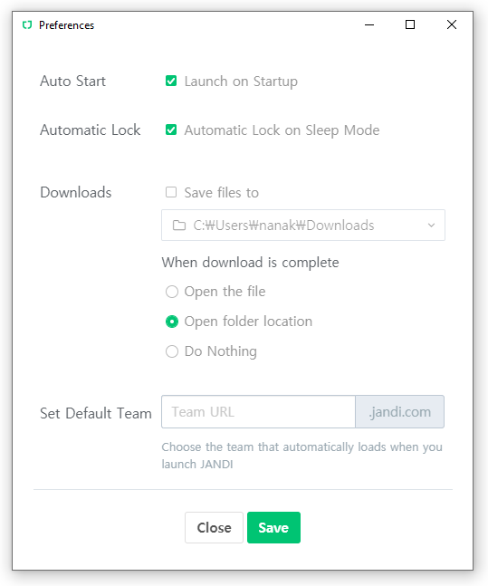The image size is (488, 586).
Task: Click the Close button
Action: (214, 527)
